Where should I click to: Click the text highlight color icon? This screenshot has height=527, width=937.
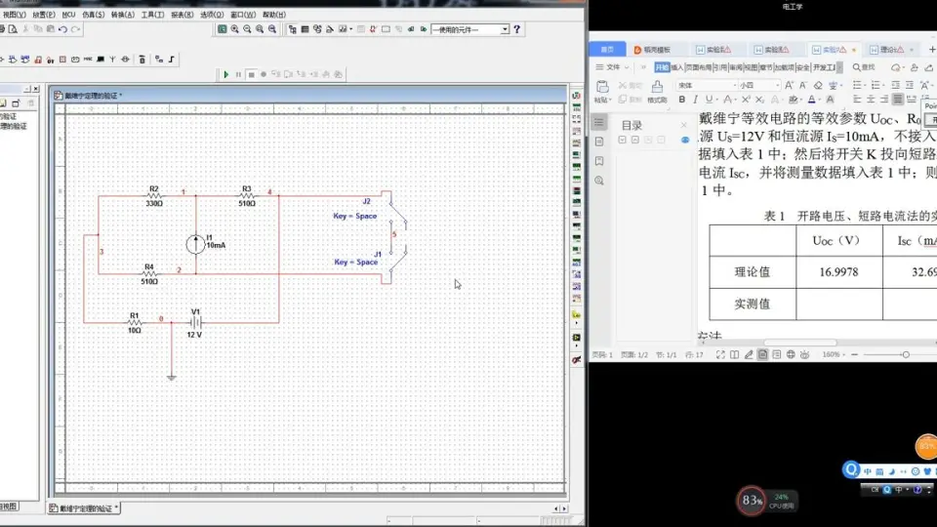(x=793, y=100)
